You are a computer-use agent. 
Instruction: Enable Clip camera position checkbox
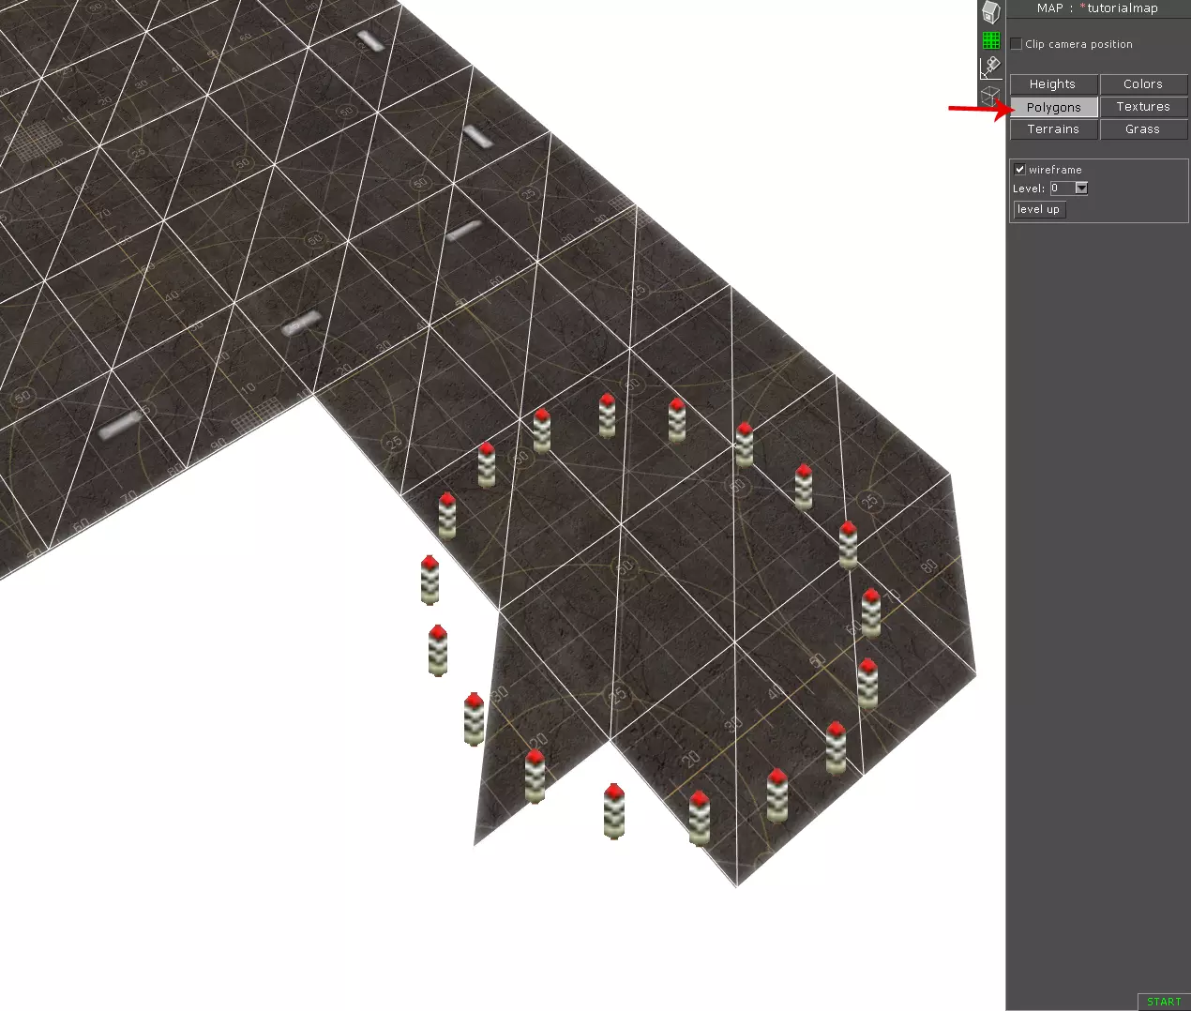click(1017, 44)
